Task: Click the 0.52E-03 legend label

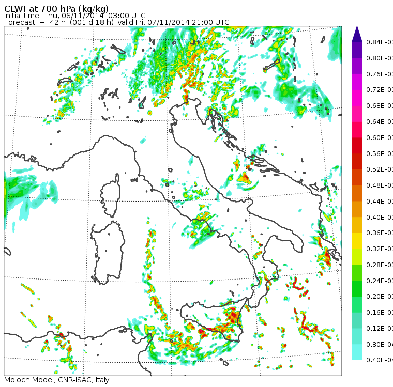Action: [x=380, y=169]
